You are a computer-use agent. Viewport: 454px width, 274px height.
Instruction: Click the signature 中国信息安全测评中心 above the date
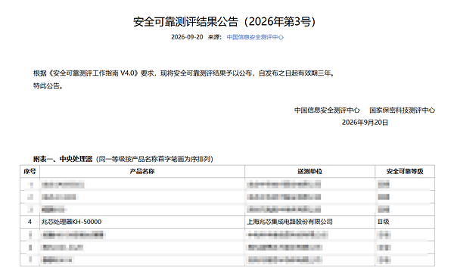coord(327,110)
